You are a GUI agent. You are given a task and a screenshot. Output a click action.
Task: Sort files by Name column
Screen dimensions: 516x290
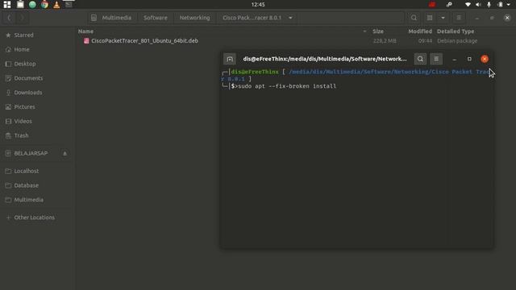point(85,31)
